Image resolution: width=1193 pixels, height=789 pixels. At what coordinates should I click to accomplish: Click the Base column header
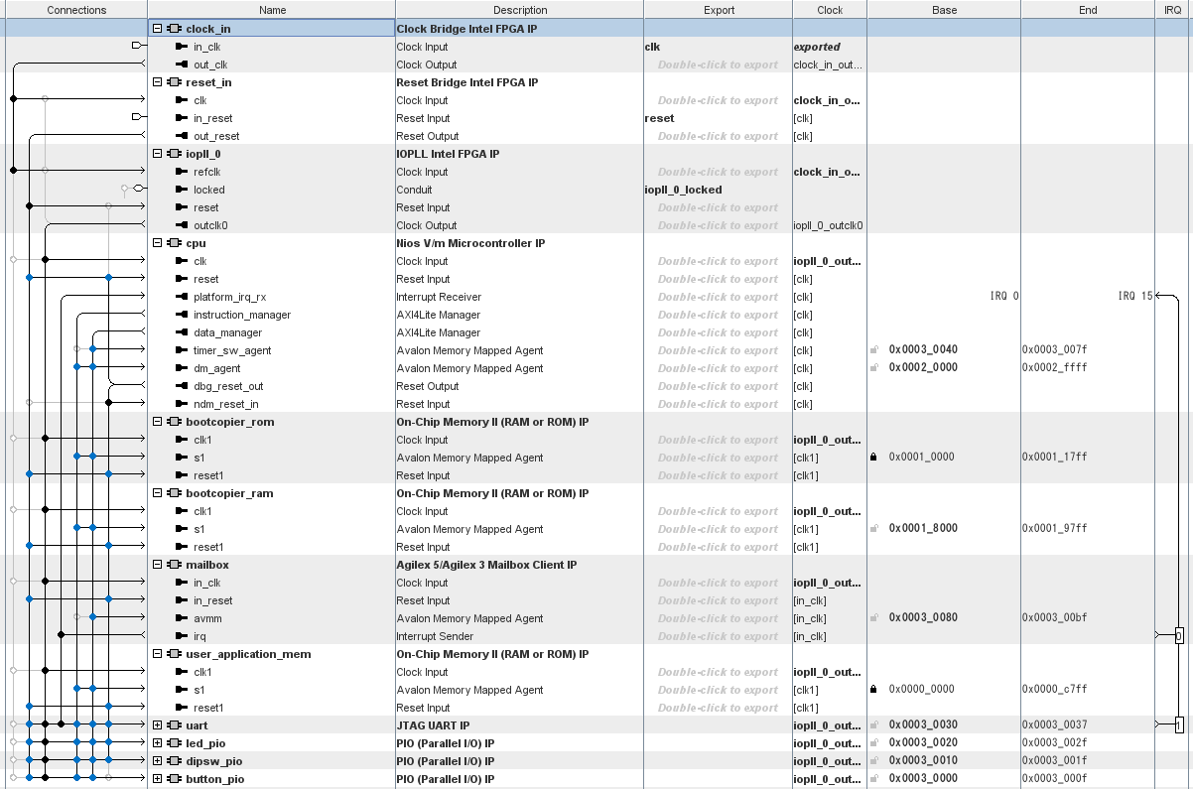pos(944,10)
